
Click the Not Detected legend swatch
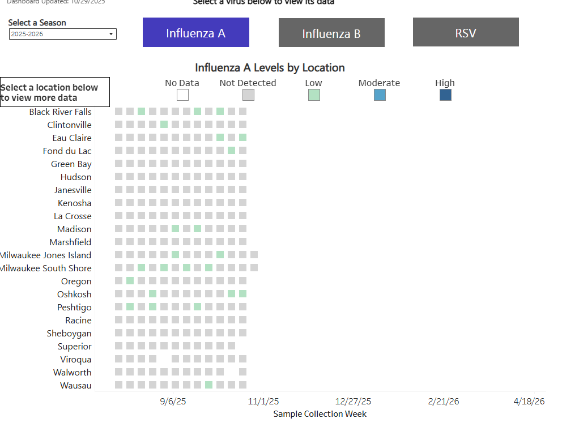(x=248, y=95)
